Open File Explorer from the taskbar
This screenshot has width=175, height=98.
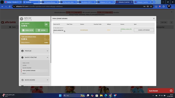(101, 95)
